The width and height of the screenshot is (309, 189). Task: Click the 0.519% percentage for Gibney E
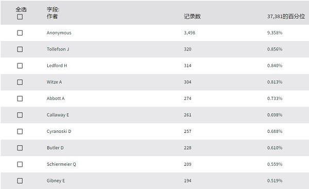274,181
